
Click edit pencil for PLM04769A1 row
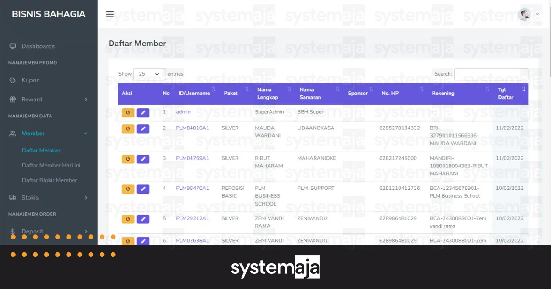143,159
